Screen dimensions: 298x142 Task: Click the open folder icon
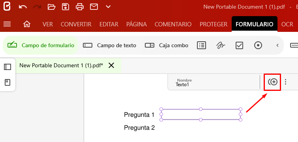[51, 7]
